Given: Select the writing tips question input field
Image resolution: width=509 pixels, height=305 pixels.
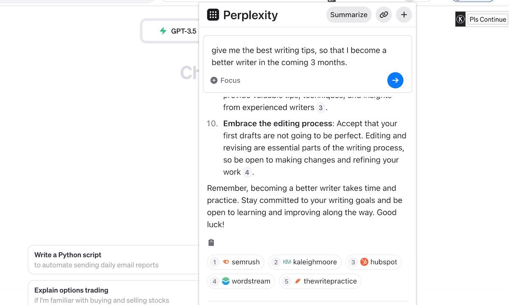Looking at the screenshot, I should tap(299, 56).
